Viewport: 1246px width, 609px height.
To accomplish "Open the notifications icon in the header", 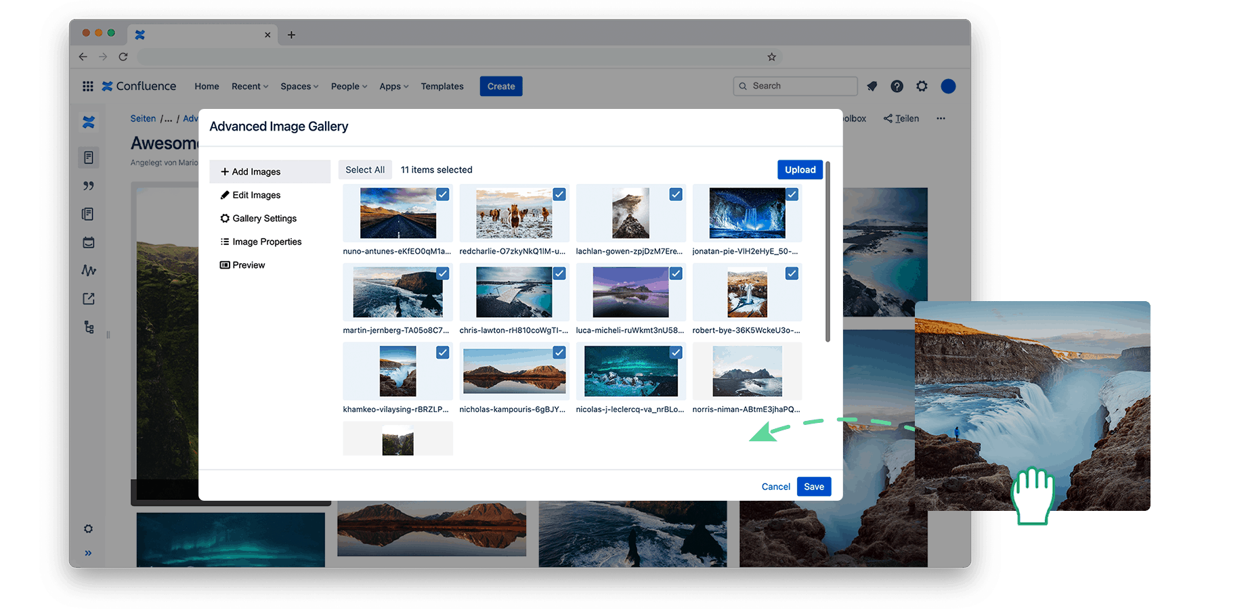I will (x=872, y=86).
